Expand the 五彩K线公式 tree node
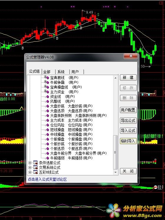 click(30, 172)
